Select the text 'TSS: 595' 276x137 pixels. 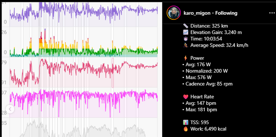tap(200, 122)
